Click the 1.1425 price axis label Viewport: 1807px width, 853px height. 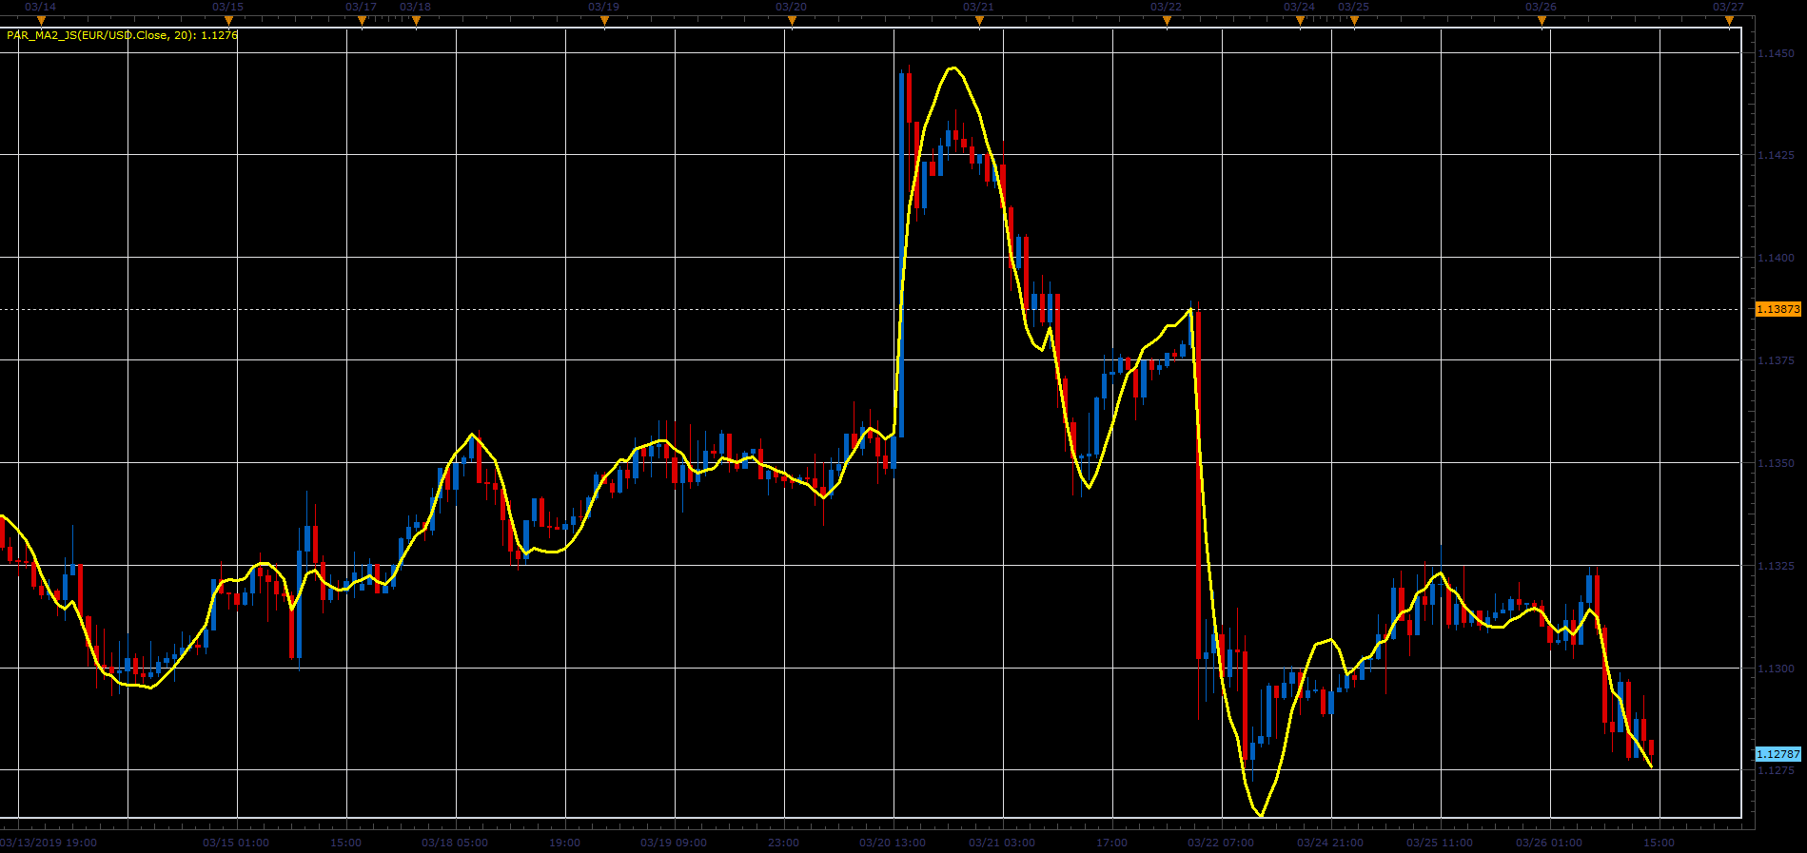pyautogui.click(x=1776, y=155)
